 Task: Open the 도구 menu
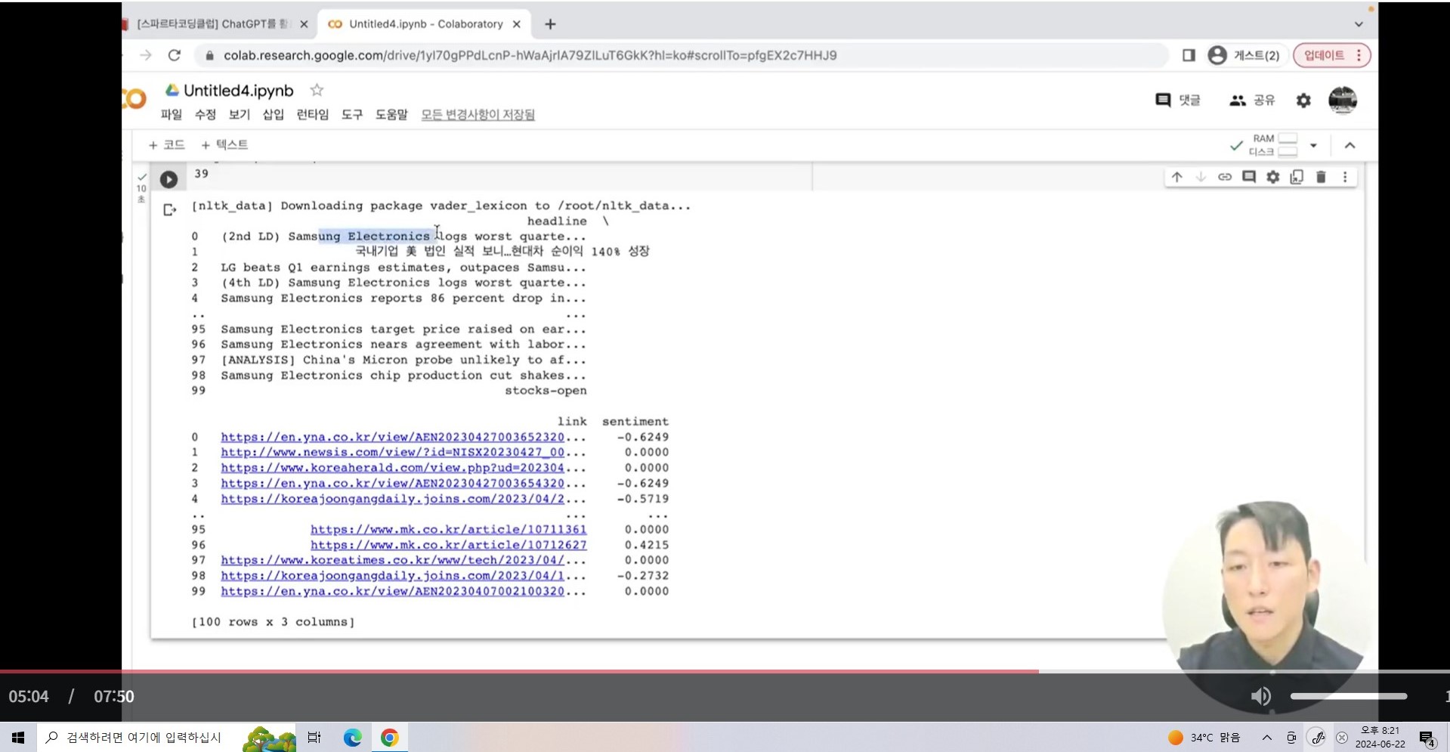point(352,114)
